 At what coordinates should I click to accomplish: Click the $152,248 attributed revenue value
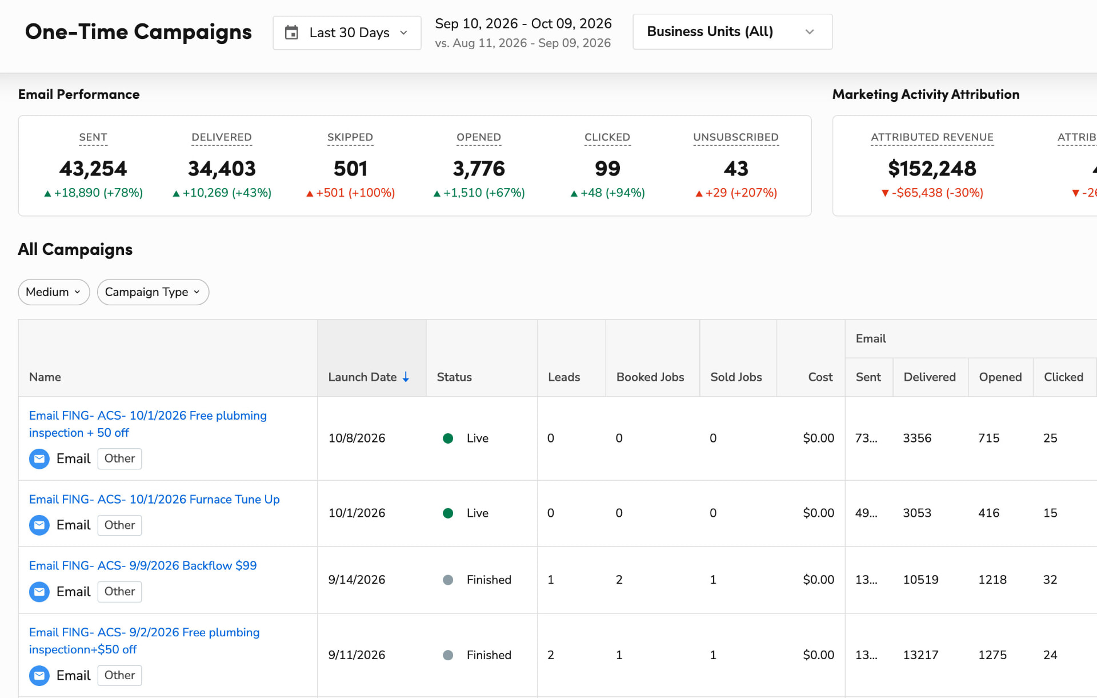pyautogui.click(x=932, y=169)
